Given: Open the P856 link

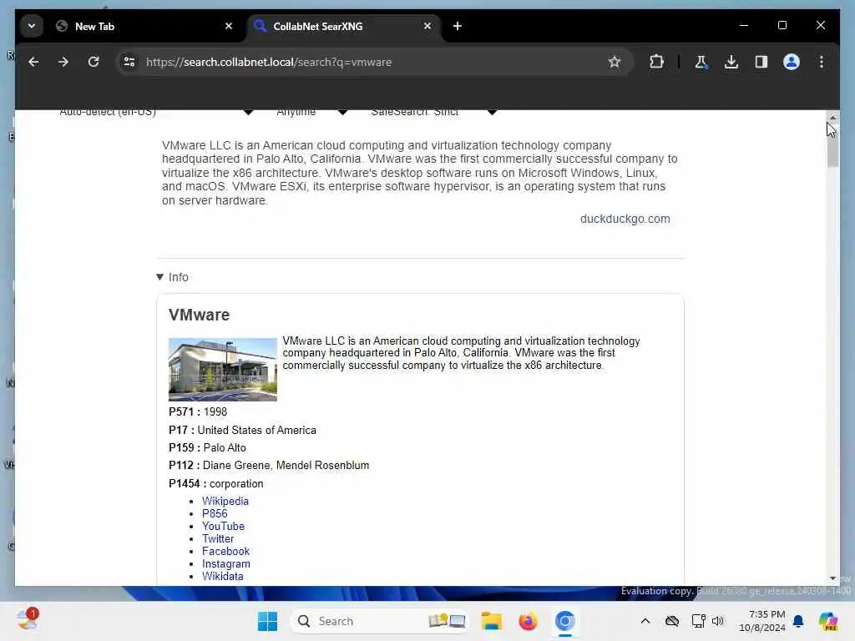Looking at the screenshot, I should [x=215, y=513].
